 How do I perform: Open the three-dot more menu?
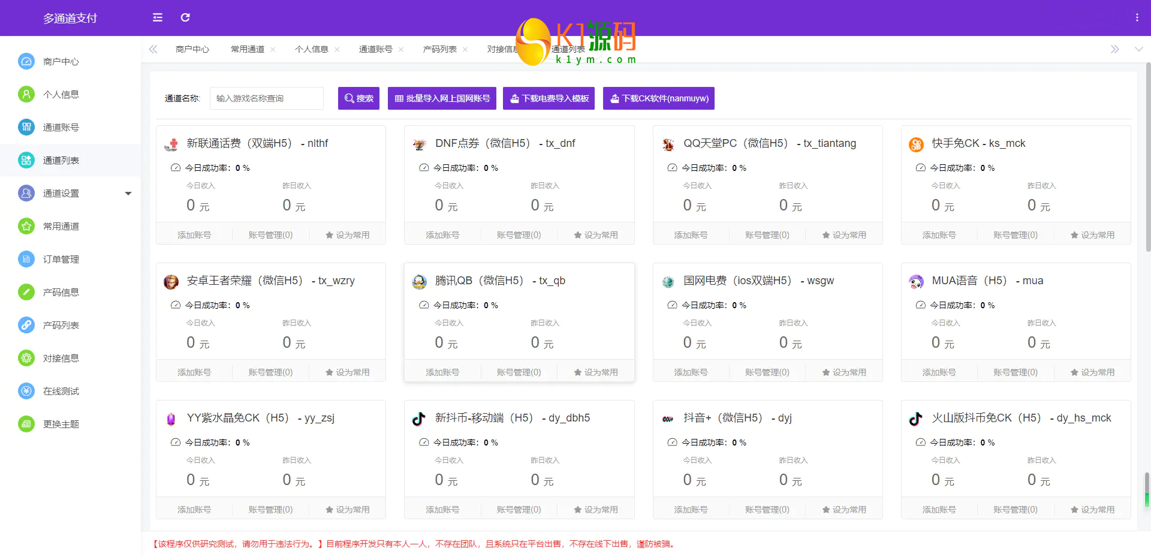[1137, 17]
